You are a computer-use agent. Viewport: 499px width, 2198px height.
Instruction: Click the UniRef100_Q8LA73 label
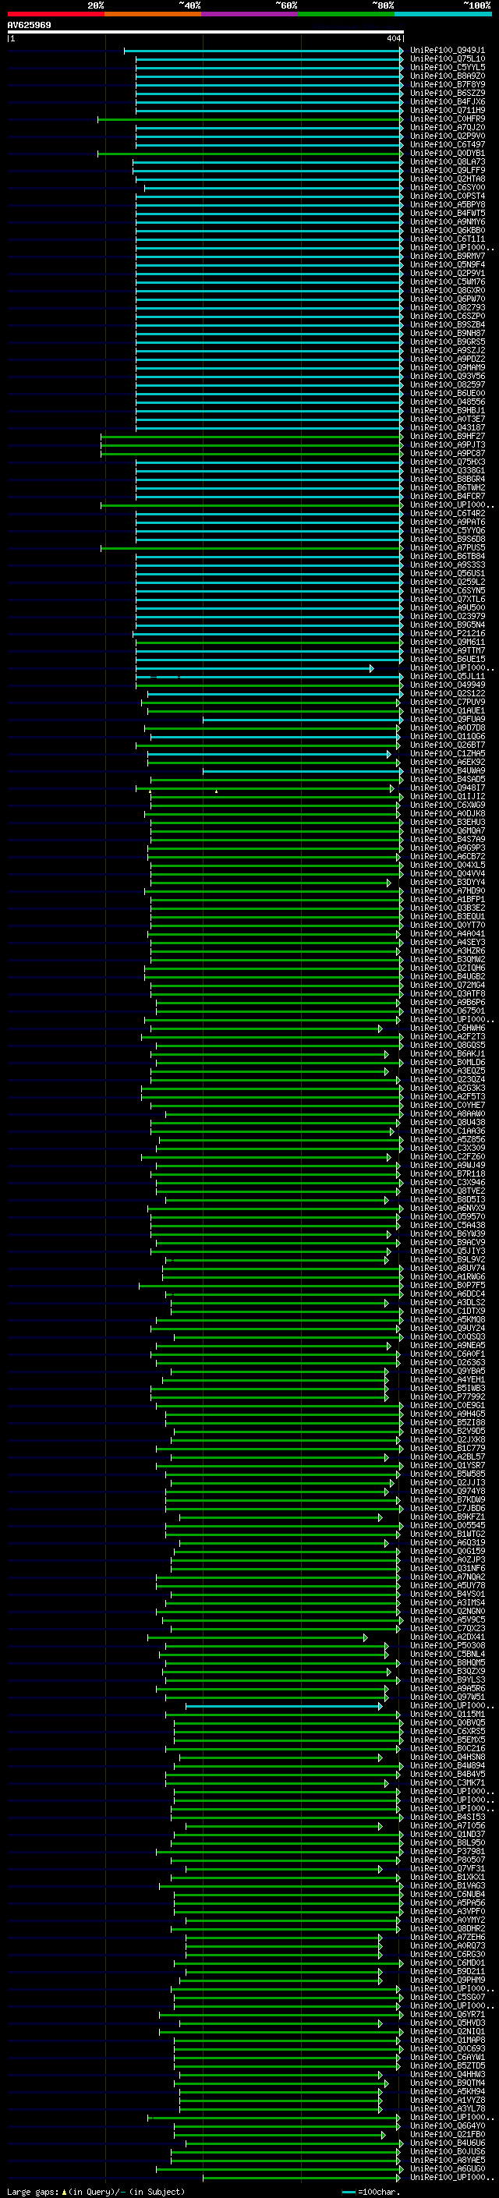point(447,162)
